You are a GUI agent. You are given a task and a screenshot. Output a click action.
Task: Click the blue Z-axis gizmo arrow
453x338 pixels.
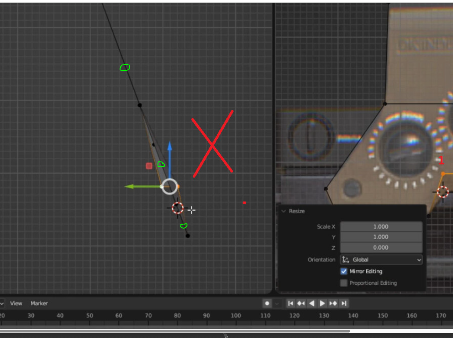tap(170, 146)
